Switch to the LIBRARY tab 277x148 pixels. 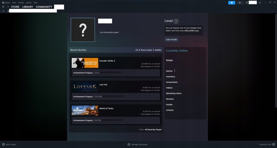click(x=28, y=7)
